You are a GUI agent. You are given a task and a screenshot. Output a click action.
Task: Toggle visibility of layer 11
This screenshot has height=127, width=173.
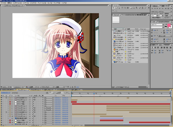click(x=1, y=118)
